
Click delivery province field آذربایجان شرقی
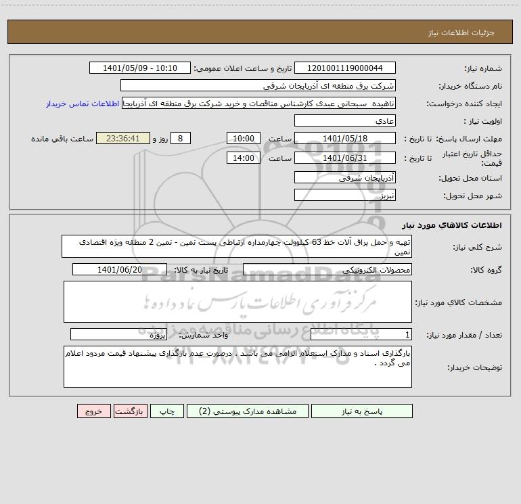[345, 178]
